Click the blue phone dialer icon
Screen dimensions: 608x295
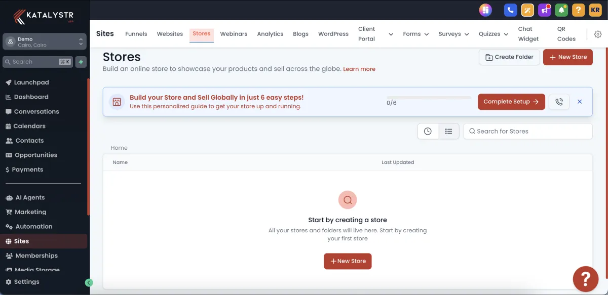point(511,10)
